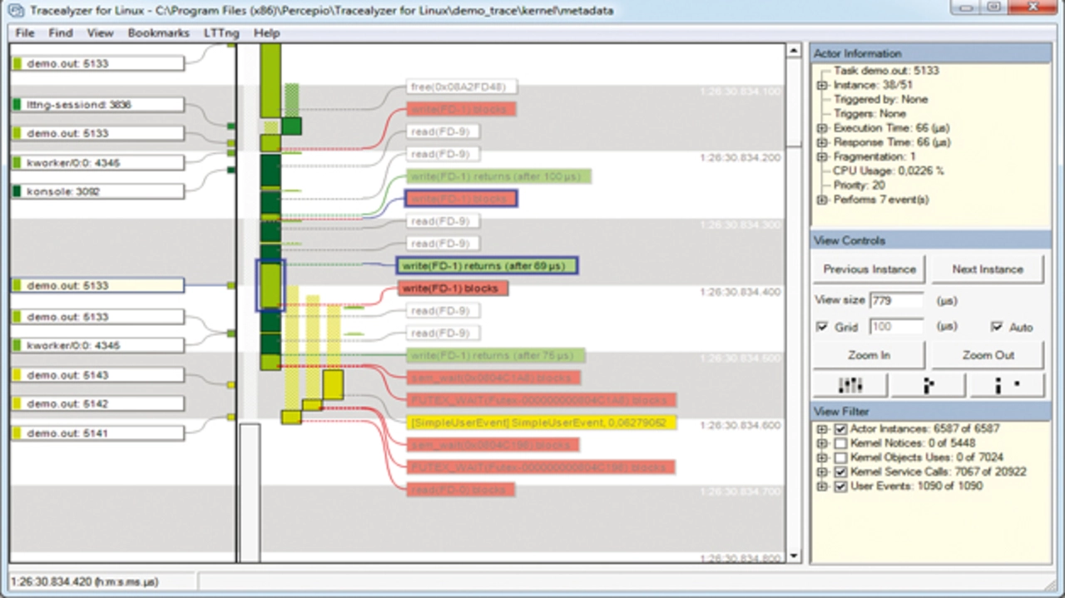The width and height of the screenshot is (1065, 598).
Task: Expand the Actor Instances filter node
Action: 823,429
